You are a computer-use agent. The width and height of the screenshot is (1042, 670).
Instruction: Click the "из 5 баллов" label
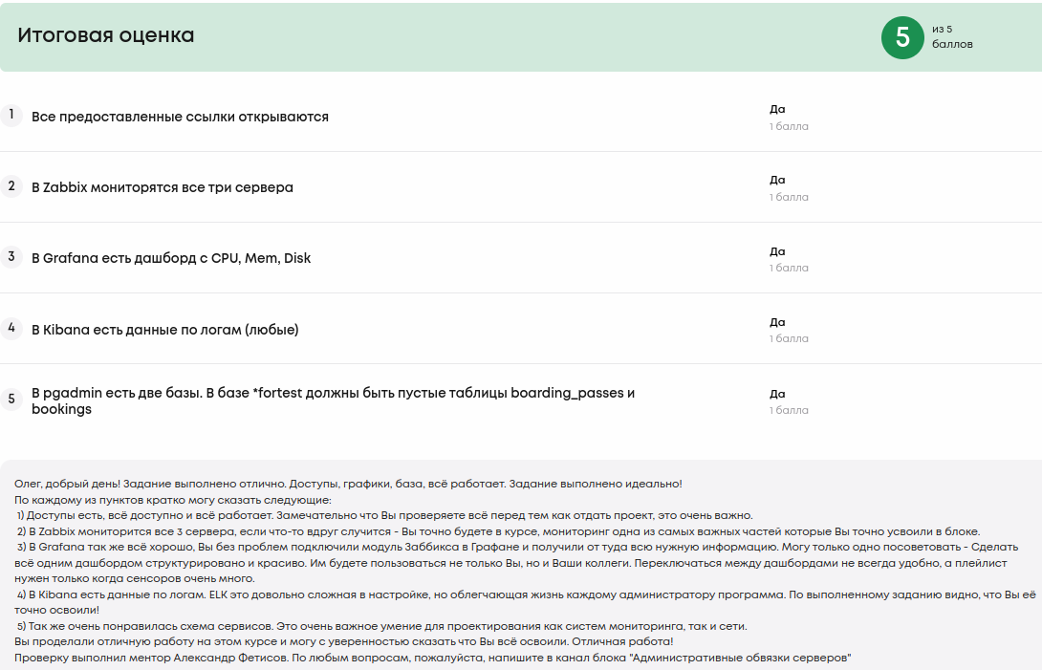951,36
